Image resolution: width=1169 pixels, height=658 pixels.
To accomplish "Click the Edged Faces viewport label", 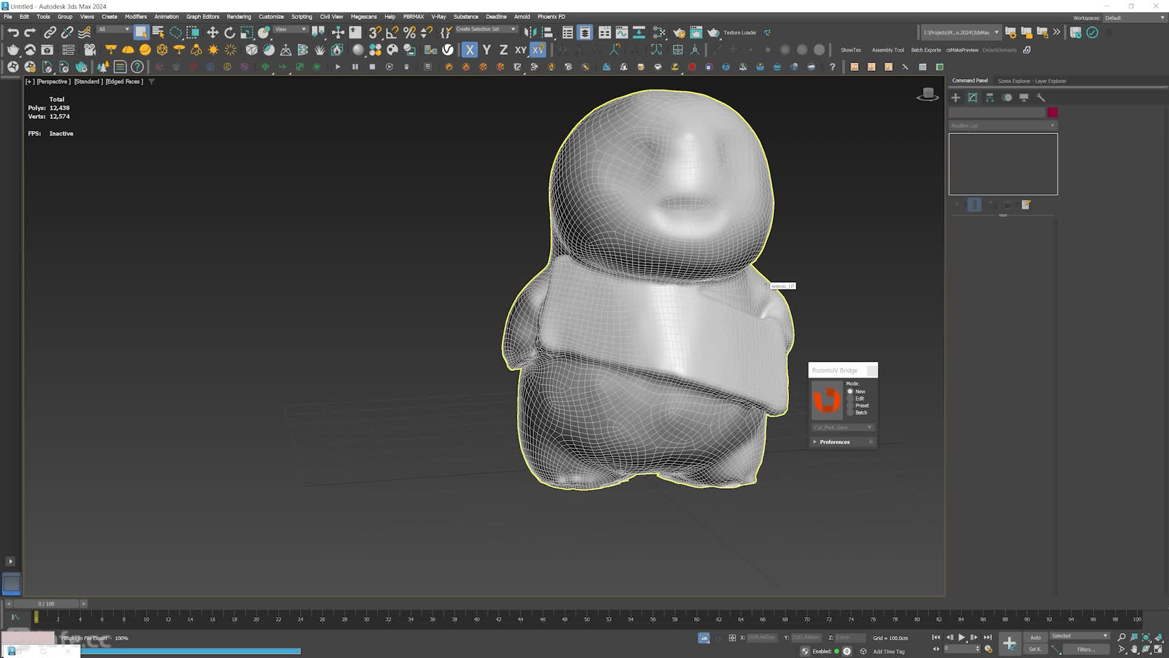I will pos(124,81).
